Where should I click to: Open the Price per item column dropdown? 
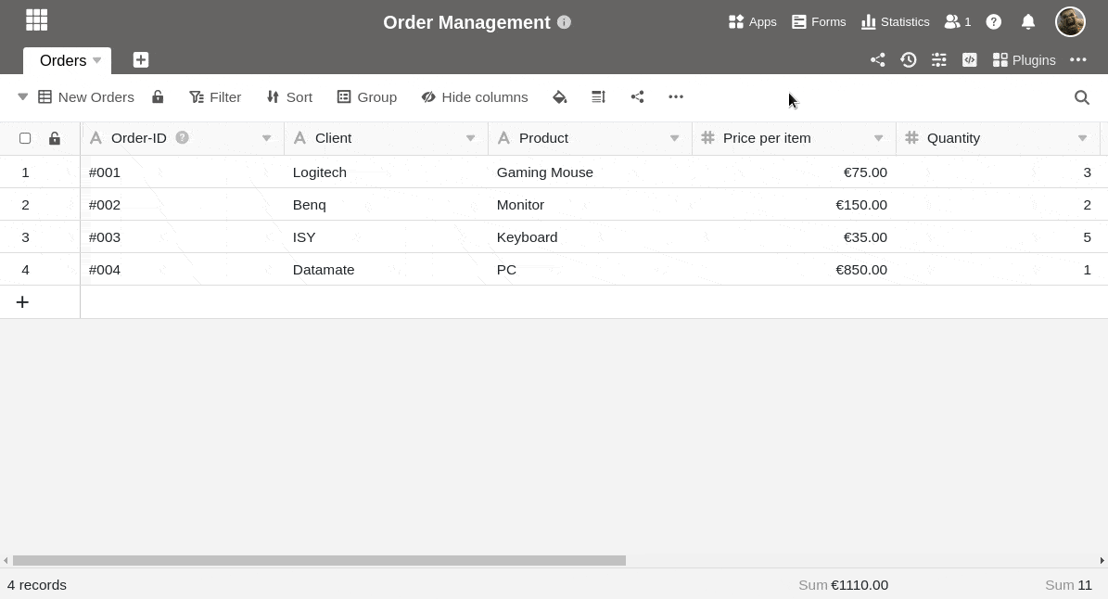pyautogui.click(x=878, y=138)
